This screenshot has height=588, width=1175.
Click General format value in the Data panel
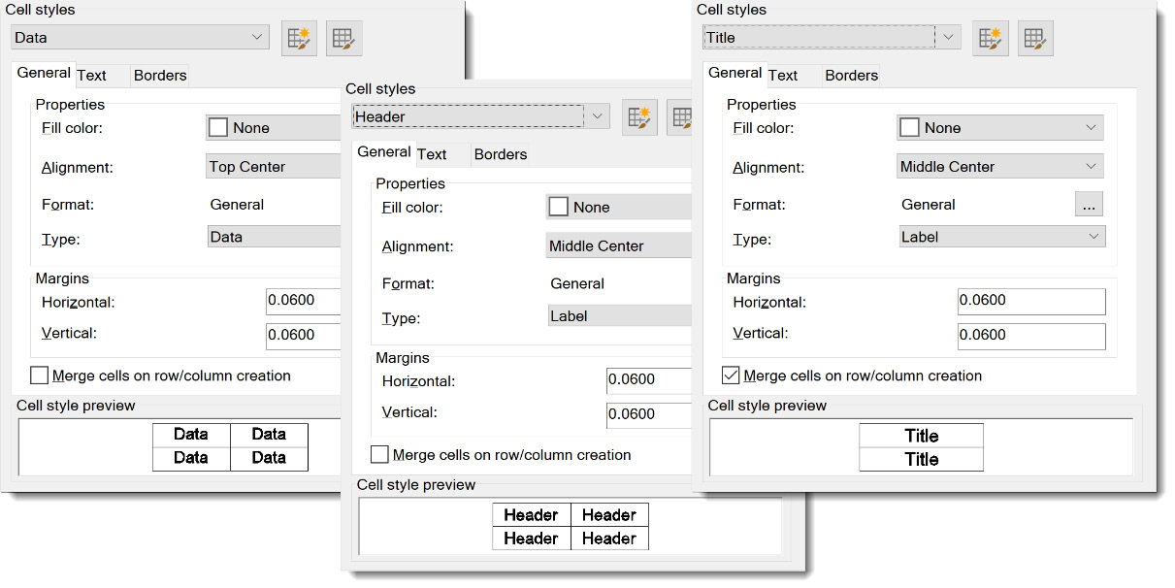[x=237, y=205]
